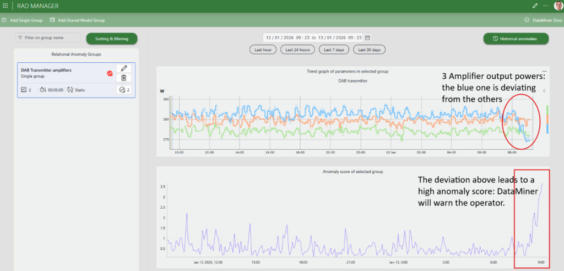This screenshot has height=271, width=564.
Task: Select the Last 24 hours range
Action: 297,50
